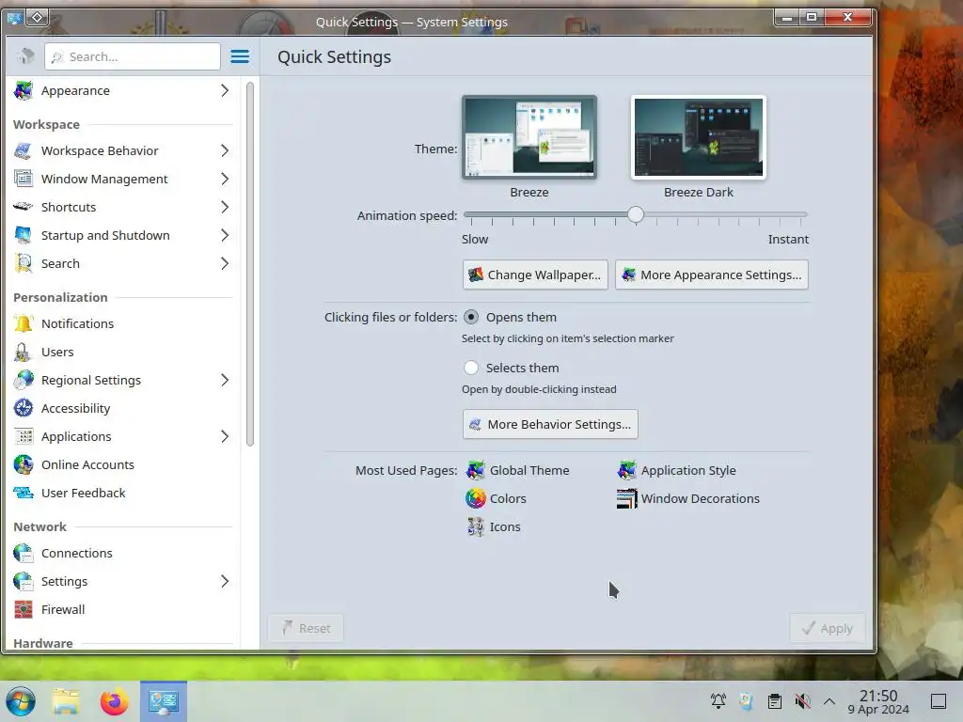This screenshot has width=963, height=722.
Task: Show hidden system tray icons arrow
Action: tap(829, 701)
